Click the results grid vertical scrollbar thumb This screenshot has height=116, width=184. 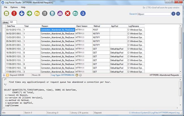(x=181, y=43)
